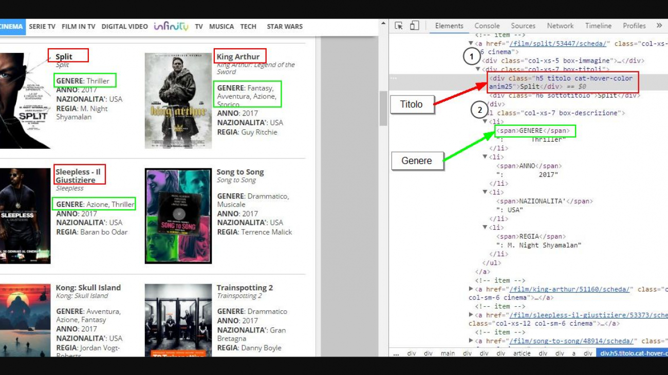The image size is (668, 375).
Task: Open the SERIE TV menu item
Action: click(x=42, y=27)
